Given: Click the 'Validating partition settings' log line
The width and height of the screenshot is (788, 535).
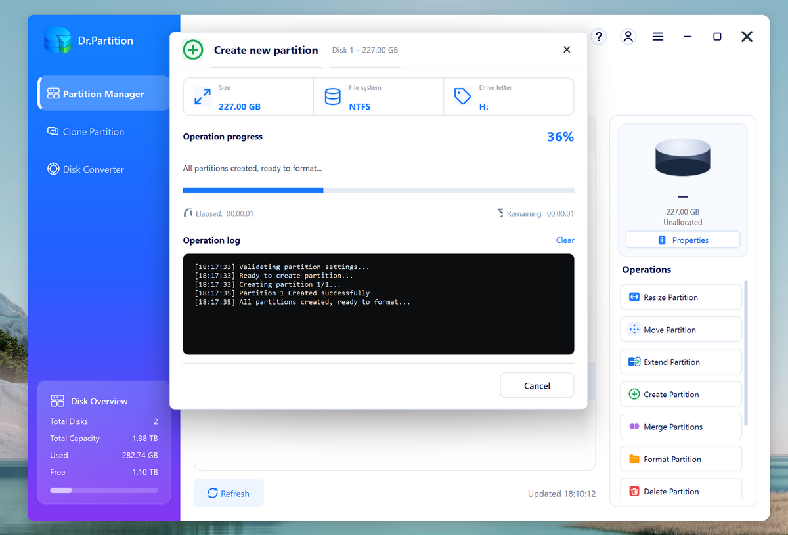Looking at the screenshot, I should [282, 267].
